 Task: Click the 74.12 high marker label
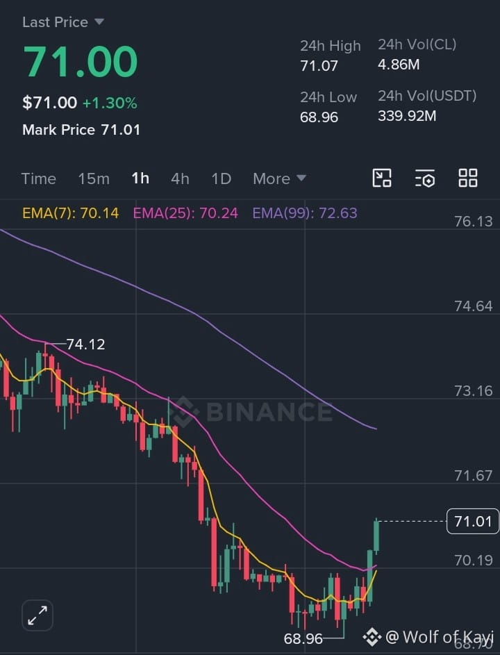pyautogui.click(x=85, y=345)
